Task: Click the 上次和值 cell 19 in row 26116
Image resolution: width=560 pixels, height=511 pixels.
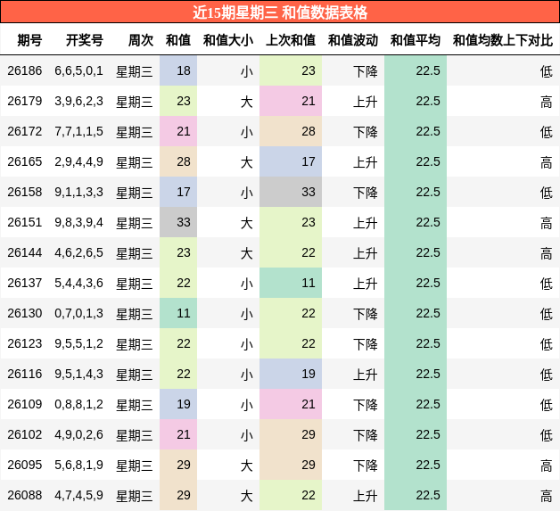Action: pyautogui.click(x=291, y=374)
